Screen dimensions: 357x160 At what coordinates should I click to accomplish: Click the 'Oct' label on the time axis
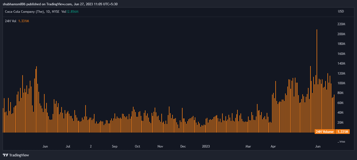[x=137, y=146]
